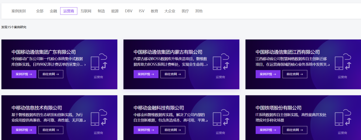The image size is (361, 140).
Task: Select the 互联网 category filter
Action: [x=86, y=11]
